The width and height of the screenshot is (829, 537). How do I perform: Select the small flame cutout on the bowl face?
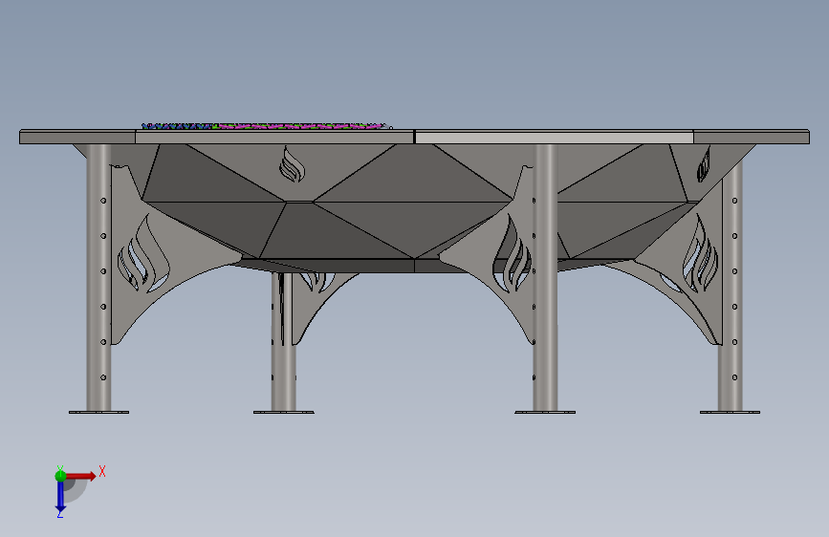[293, 164]
